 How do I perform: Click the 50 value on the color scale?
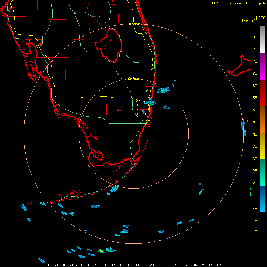(x=255, y=110)
